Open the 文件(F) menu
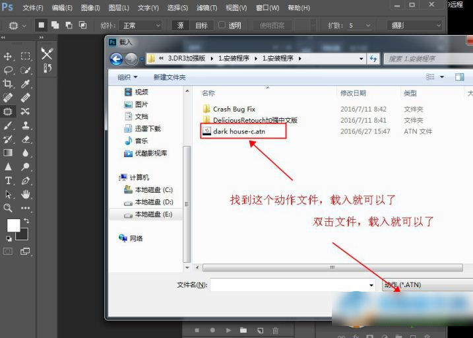Image resolution: width=473 pixels, height=338 pixels. pyautogui.click(x=33, y=7)
